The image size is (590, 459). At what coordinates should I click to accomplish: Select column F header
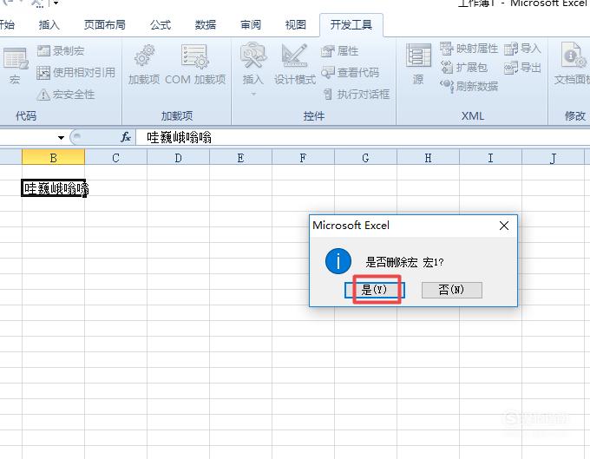[x=304, y=158]
